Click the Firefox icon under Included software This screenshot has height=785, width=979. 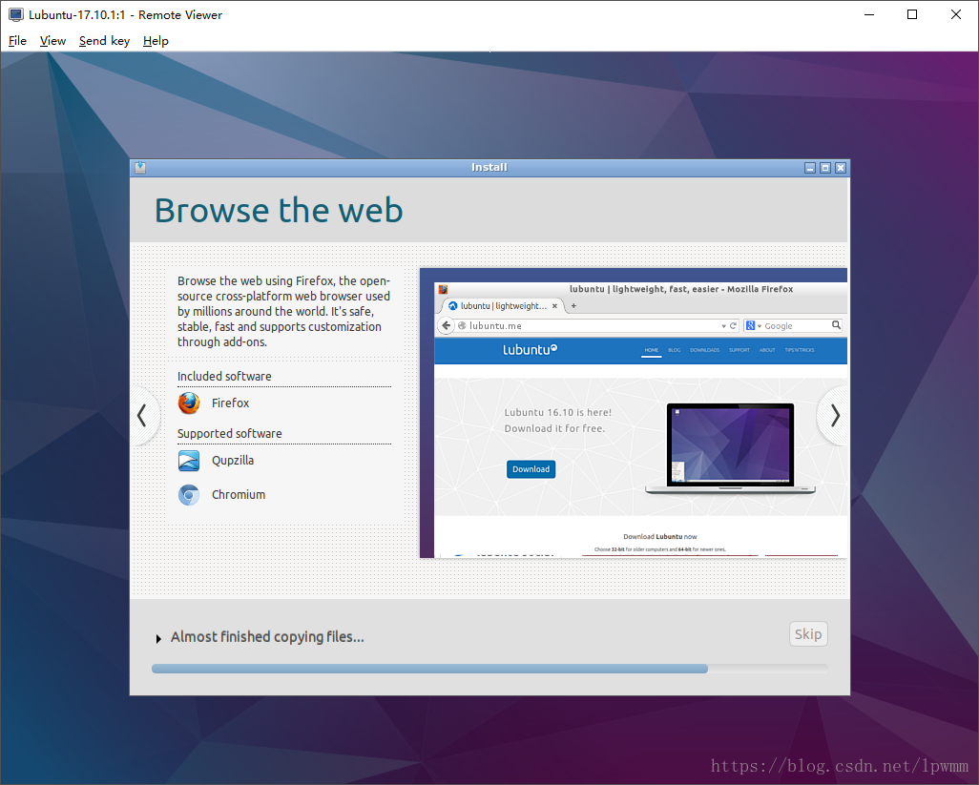189,403
